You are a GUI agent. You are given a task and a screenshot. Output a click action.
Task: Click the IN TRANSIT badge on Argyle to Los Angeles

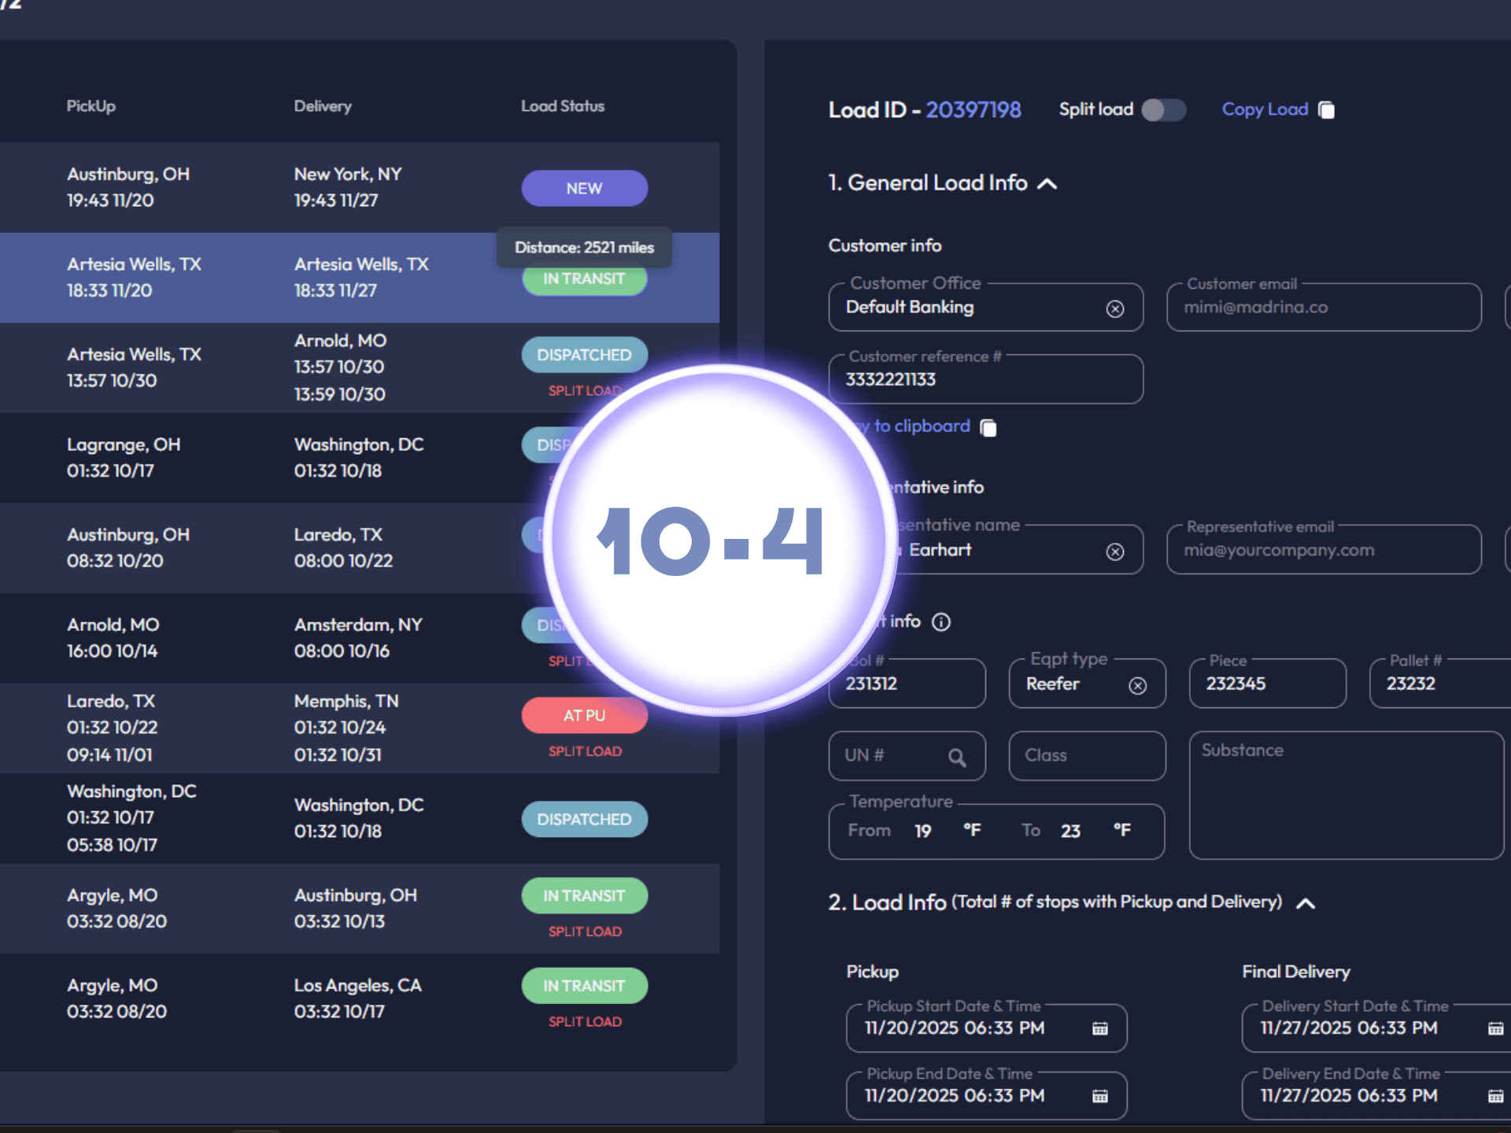[x=584, y=986]
